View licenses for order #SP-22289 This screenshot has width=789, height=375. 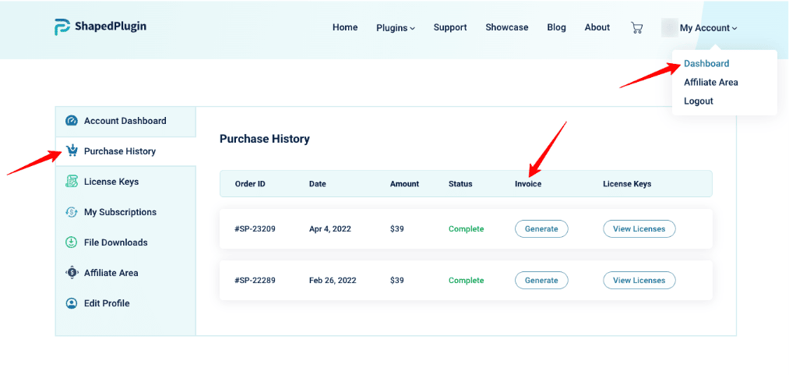[639, 281]
